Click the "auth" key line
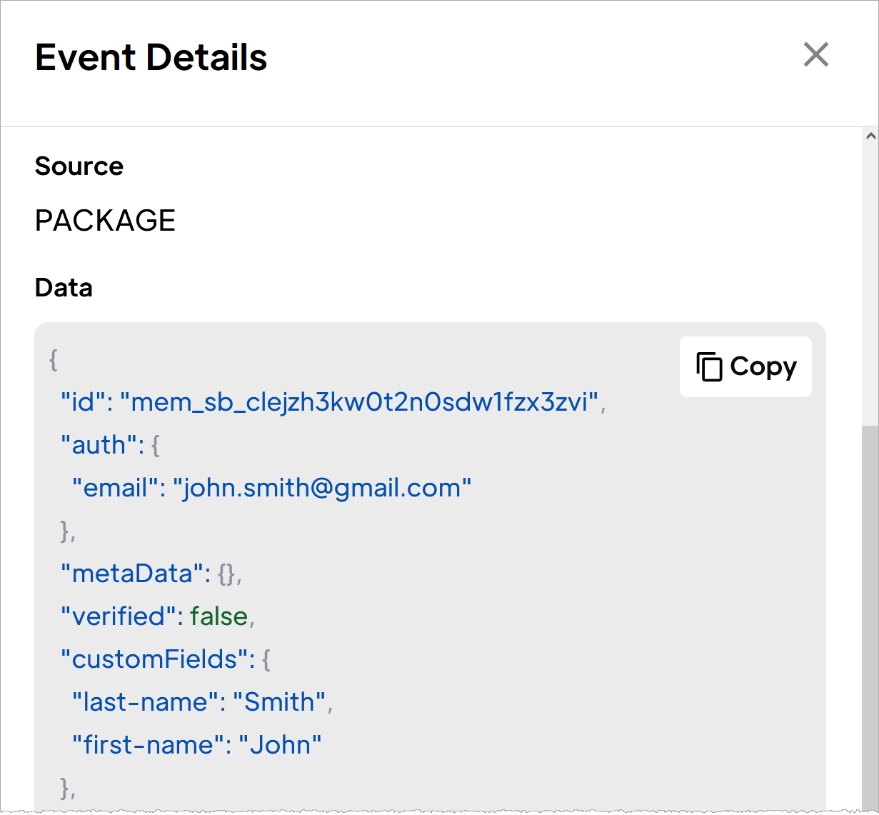879x815 pixels. click(x=111, y=445)
